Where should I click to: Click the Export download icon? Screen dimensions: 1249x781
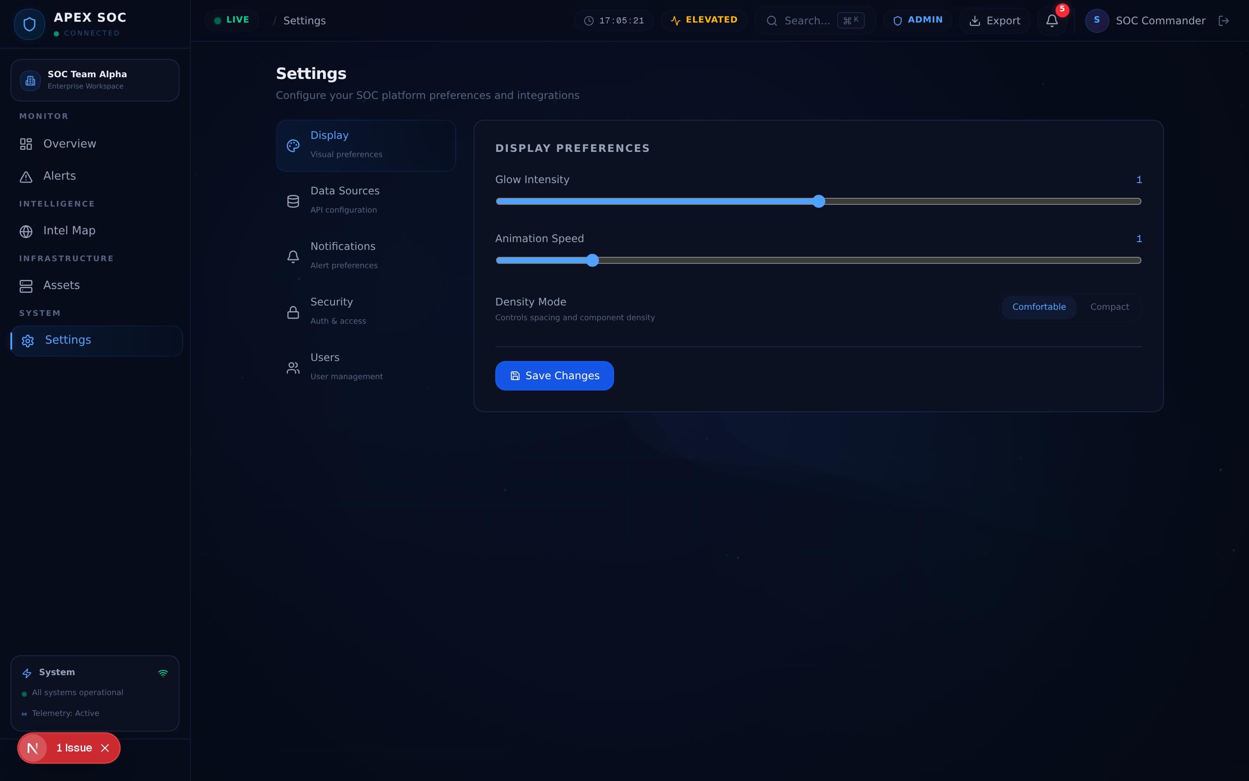[975, 21]
